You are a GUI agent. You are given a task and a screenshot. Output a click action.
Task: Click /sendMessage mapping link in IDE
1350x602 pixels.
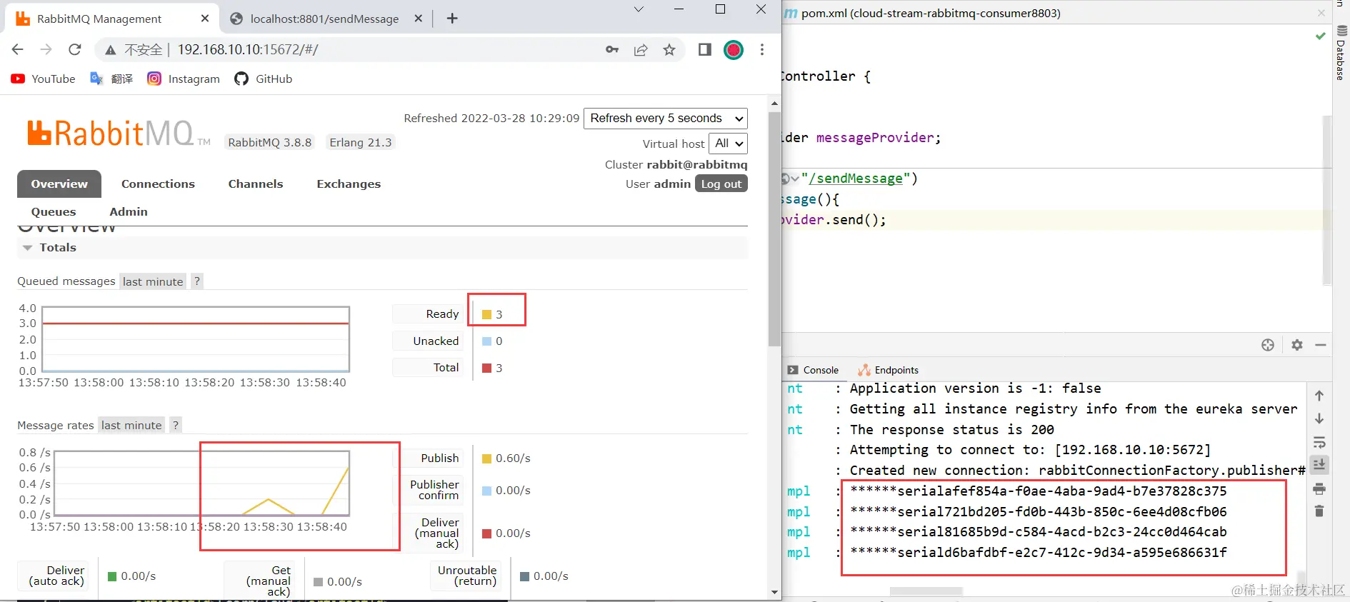coord(855,179)
